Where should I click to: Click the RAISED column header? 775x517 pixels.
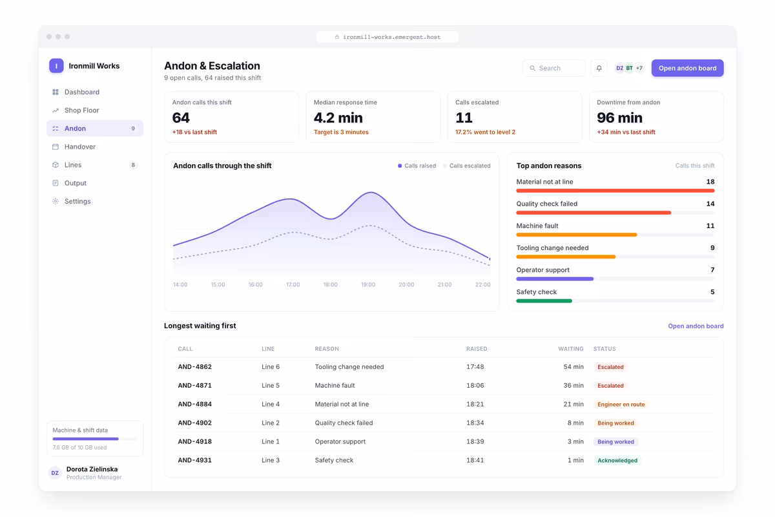point(477,349)
